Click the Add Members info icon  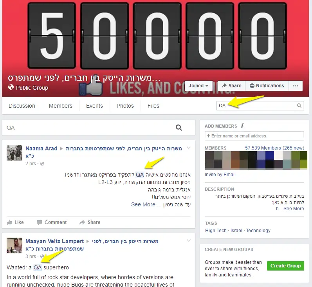[x=242, y=126]
